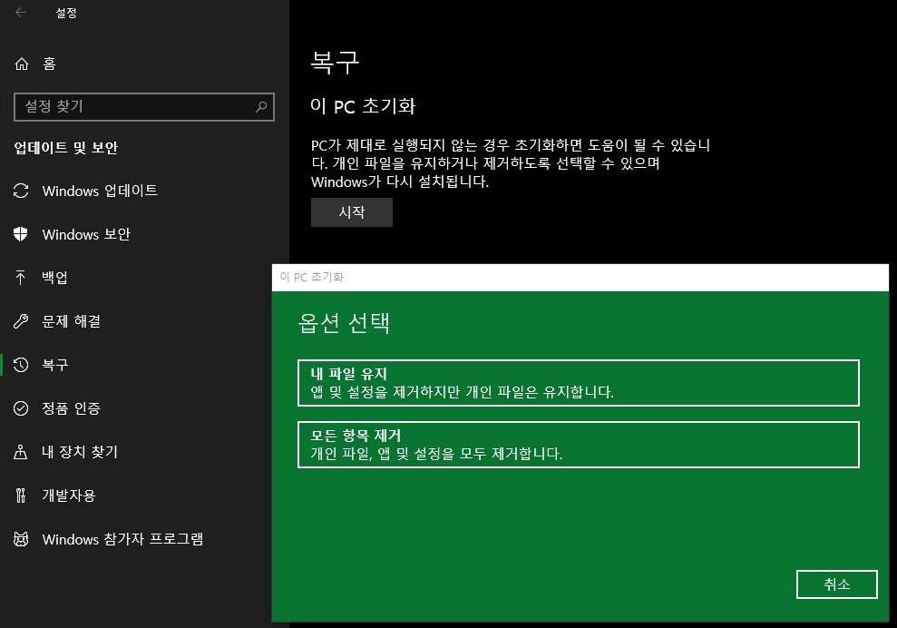Click the 내 장치 찾기 person icon
897x628 pixels.
pos(22,452)
